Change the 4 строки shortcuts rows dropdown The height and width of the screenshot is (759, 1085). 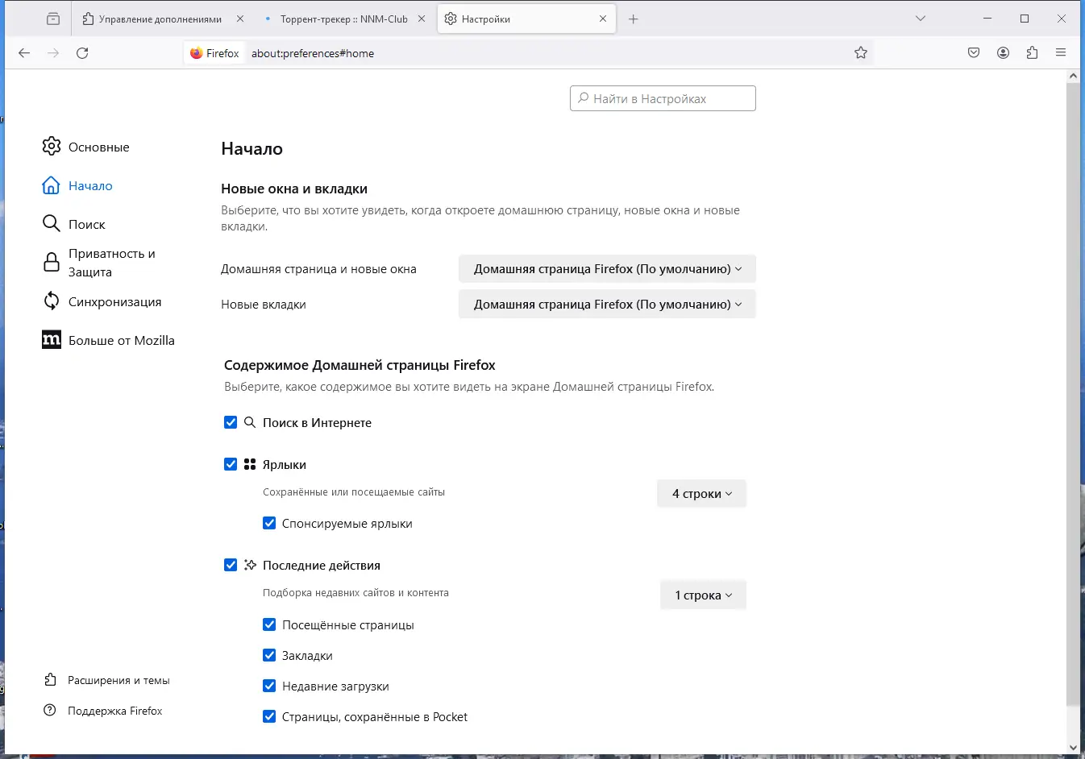701,494
